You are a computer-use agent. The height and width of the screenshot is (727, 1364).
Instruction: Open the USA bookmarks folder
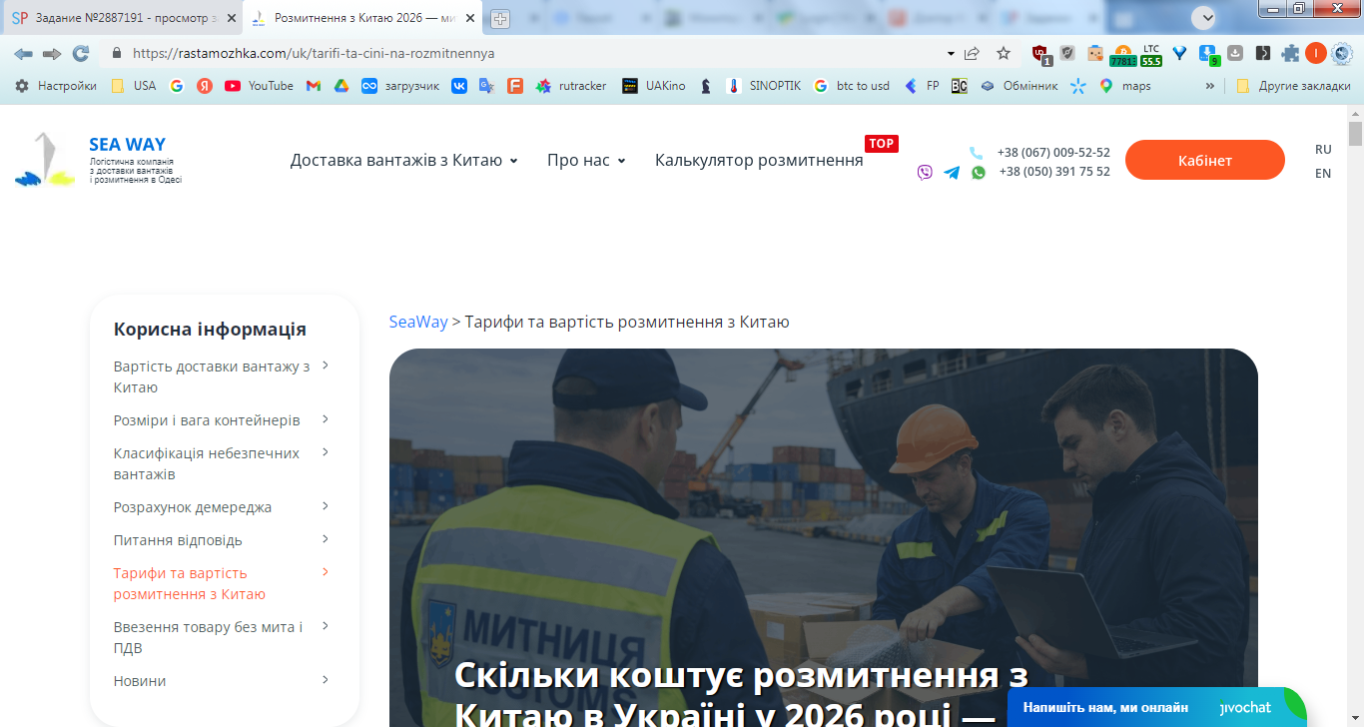pos(133,86)
